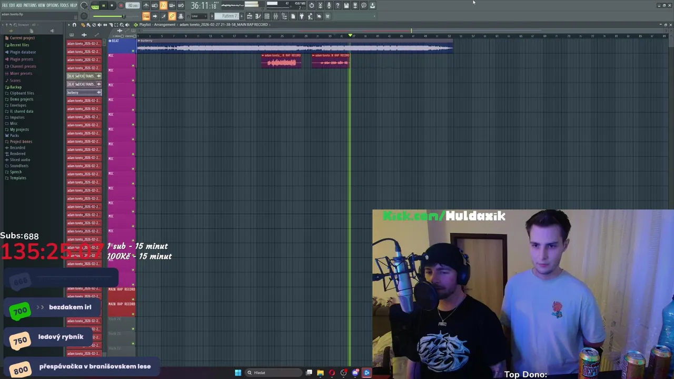Expand the Recorded browser folder
Image resolution: width=674 pixels, height=379 pixels.
tap(17, 147)
